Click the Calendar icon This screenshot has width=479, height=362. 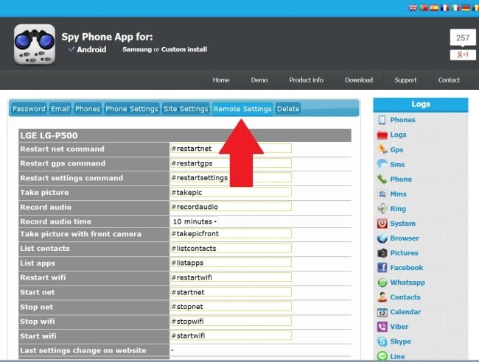point(382,312)
